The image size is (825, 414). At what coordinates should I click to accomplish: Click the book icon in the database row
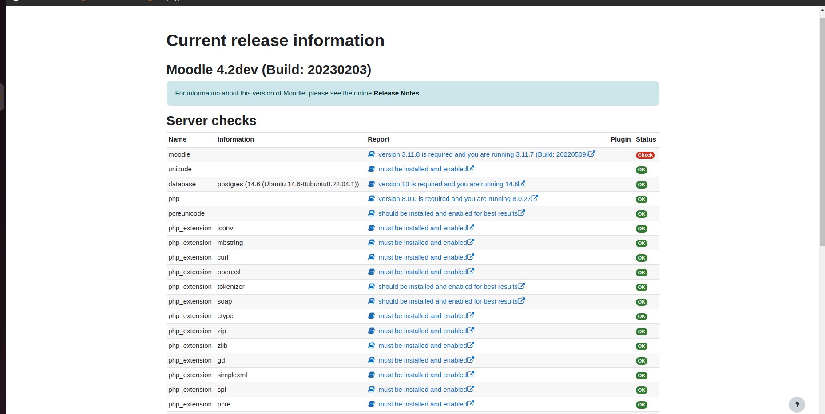(x=371, y=184)
